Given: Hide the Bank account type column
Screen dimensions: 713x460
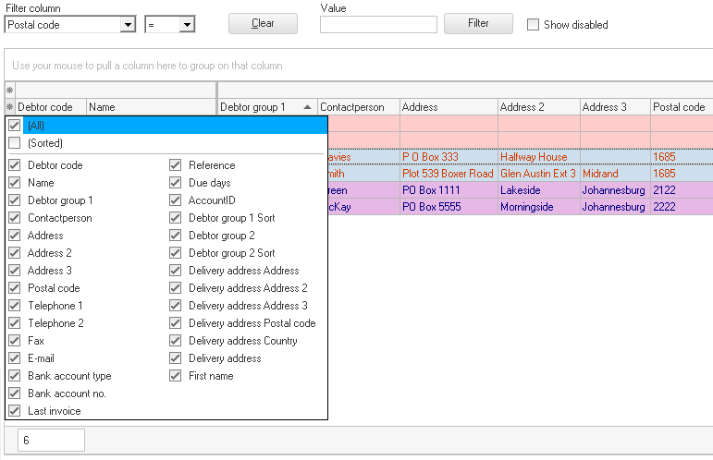Looking at the screenshot, I should (14, 376).
